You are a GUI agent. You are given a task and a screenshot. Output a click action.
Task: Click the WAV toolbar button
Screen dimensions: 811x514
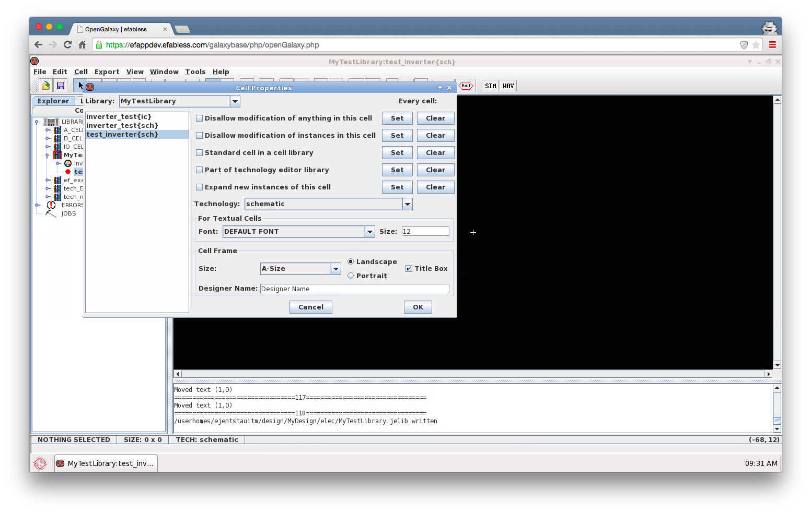point(508,86)
